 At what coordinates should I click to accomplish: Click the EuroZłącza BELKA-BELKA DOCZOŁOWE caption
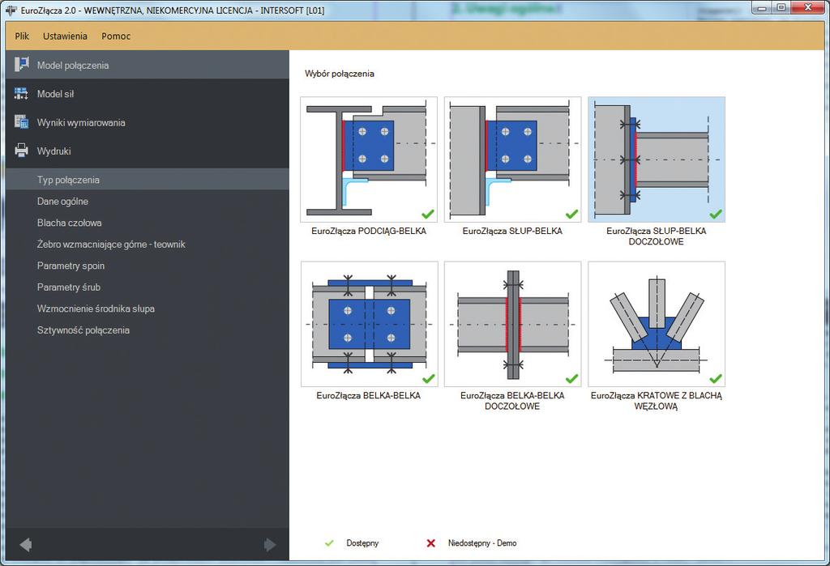coord(512,401)
